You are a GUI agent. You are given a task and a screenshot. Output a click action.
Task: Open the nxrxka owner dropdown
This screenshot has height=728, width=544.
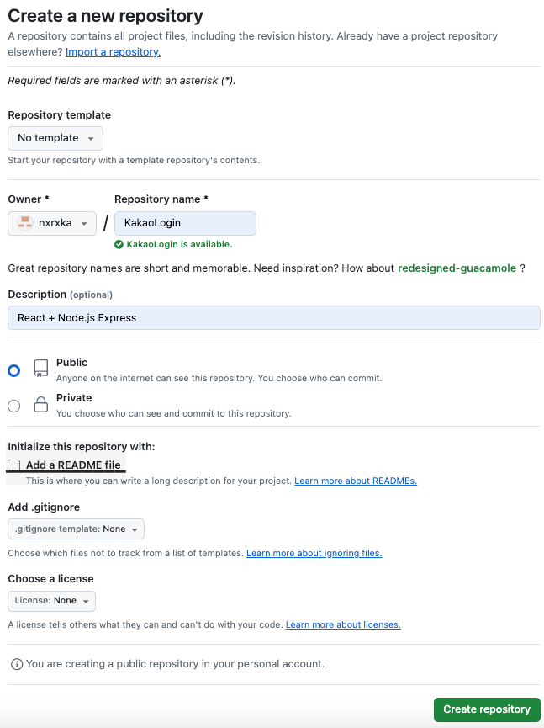click(52, 223)
